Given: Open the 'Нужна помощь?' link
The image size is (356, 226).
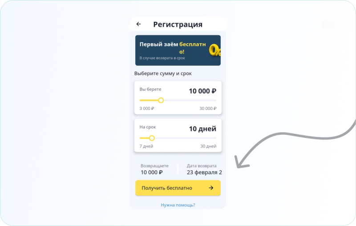Looking at the screenshot, I should point(178,205).
